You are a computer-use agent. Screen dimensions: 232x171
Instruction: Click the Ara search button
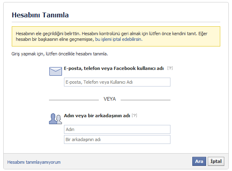199,161
